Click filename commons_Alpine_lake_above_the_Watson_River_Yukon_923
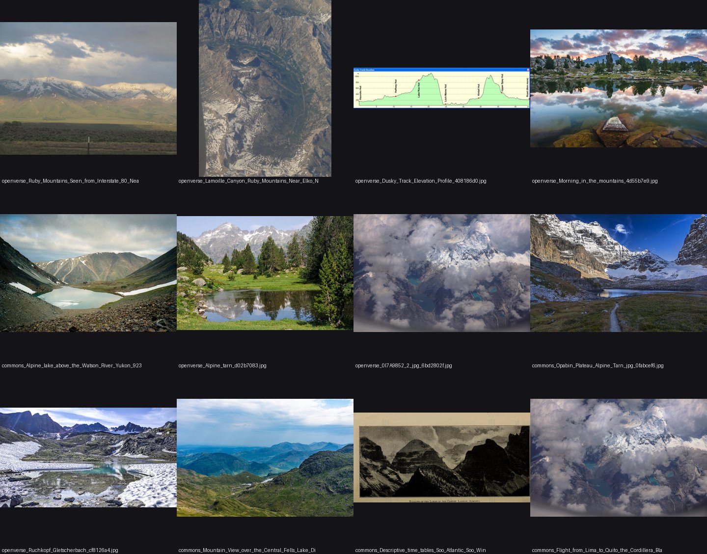Viewport: 707px width, 554px height. (x=72, y=365)
